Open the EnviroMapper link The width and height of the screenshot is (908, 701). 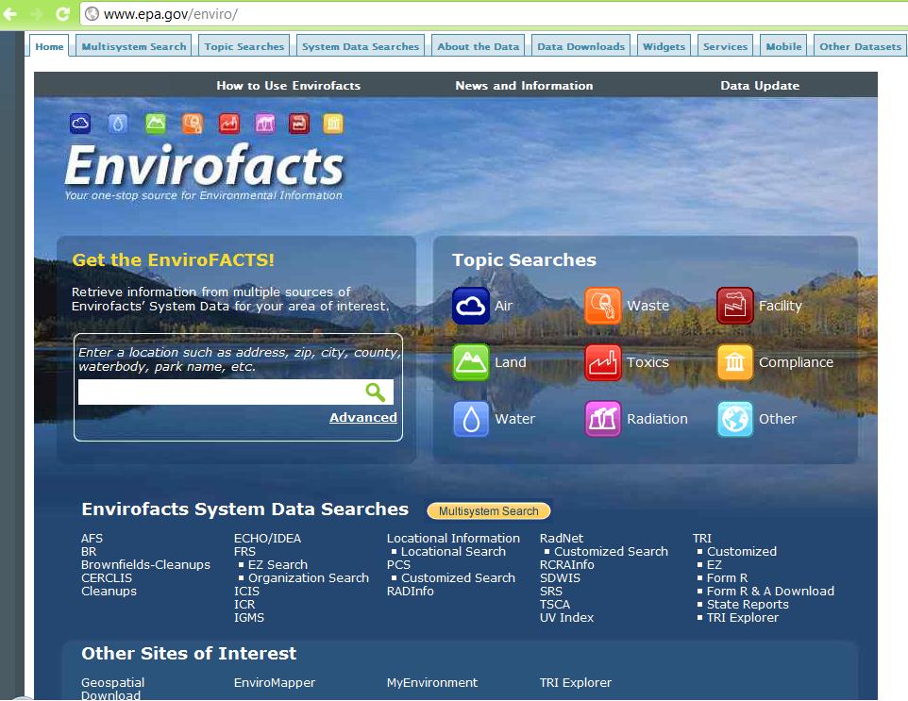point(275,683)
